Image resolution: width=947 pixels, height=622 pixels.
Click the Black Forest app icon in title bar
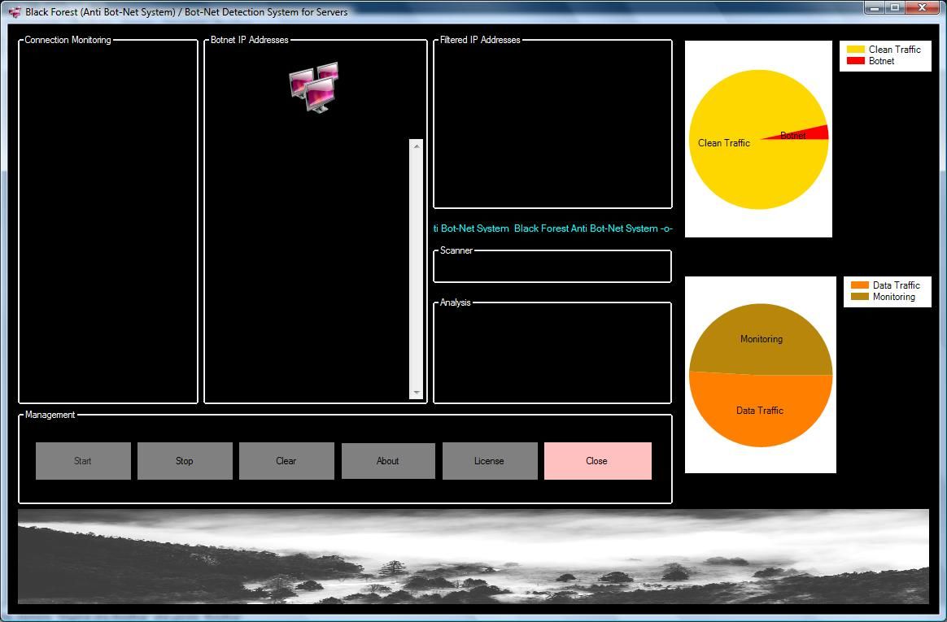click(x=15, y=12)
